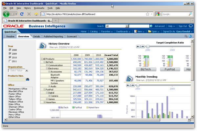Screen dimensions: 197x131
Task: Open Search scope All dropdown
Action: tap(127, 26)
